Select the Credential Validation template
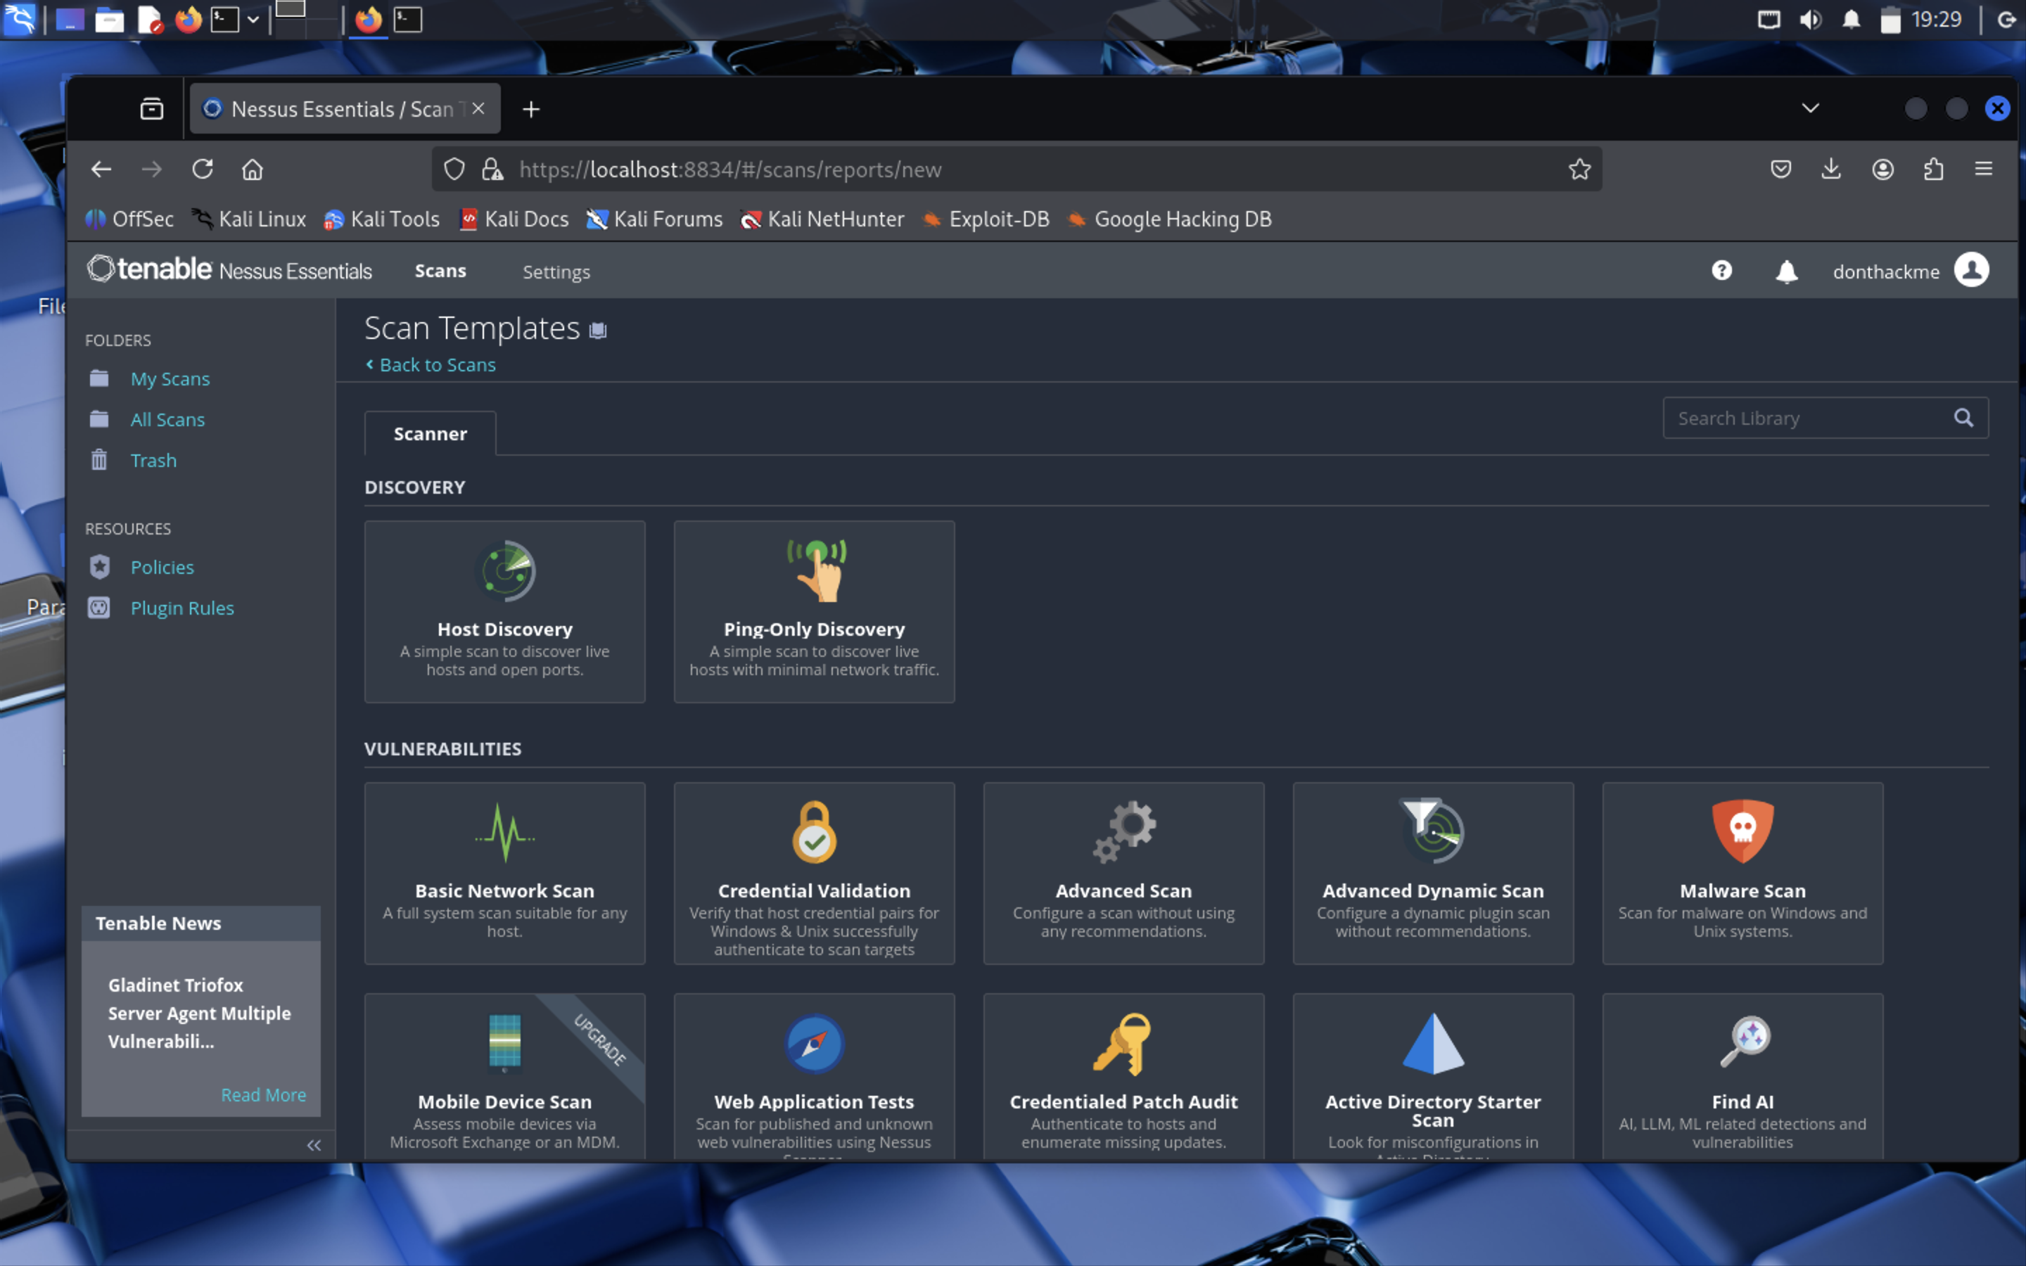 click(814, 874)
